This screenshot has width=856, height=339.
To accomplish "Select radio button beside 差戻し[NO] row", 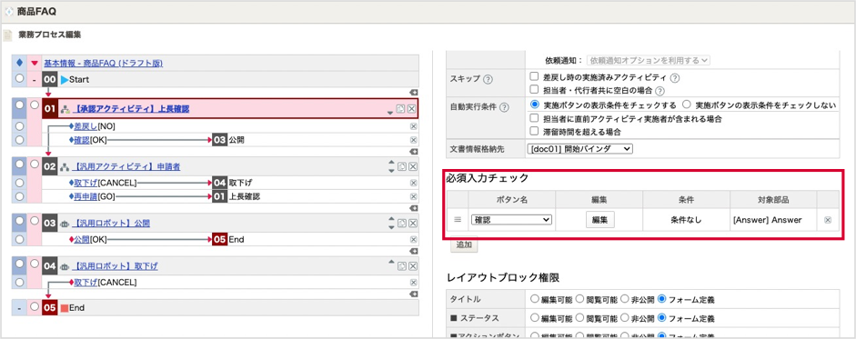I will (20, 126).
